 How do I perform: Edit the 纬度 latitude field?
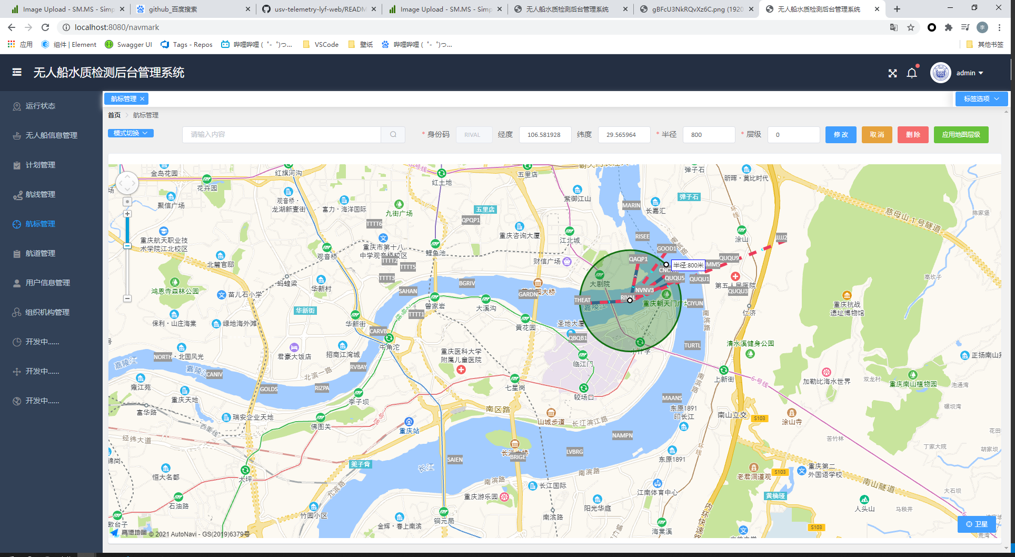(624, 135)
